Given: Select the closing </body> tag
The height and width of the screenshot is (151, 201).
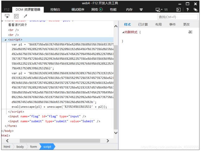Looking at the screenshot, I should click(7, 131).
